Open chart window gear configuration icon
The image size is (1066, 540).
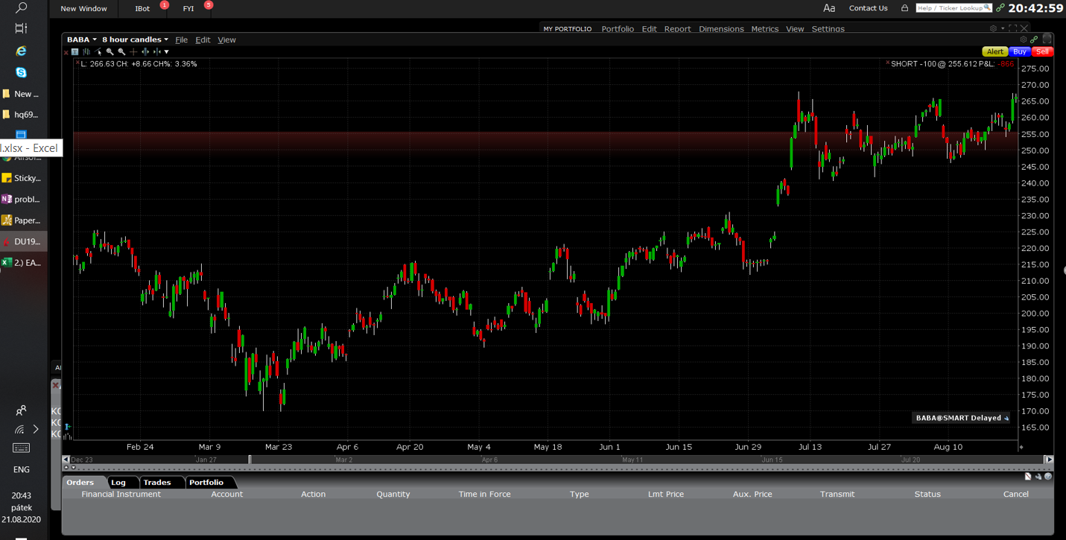point(1024,39)
